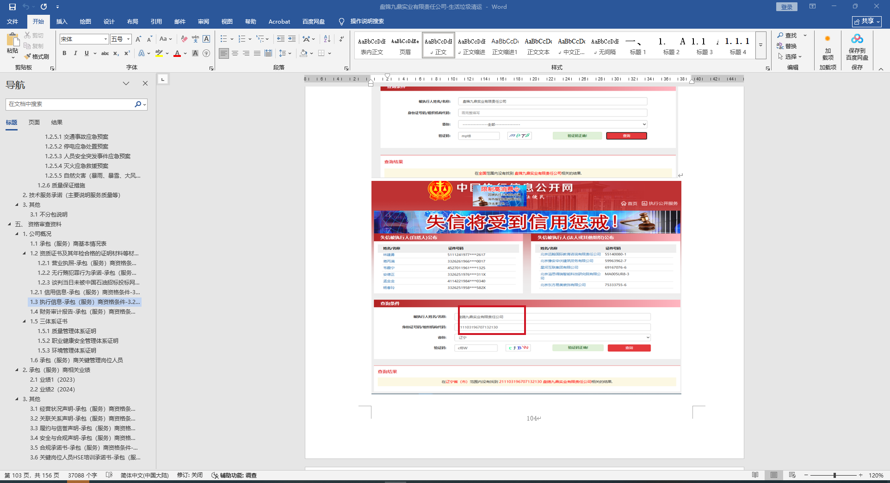The image size is (890, 483).
Task: Toggle subscript formatting
Action: [116, 53]
